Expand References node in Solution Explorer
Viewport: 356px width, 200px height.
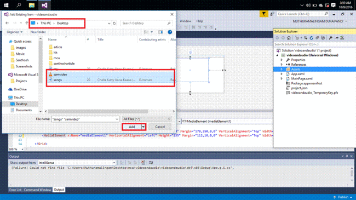[x=282, y=65]
